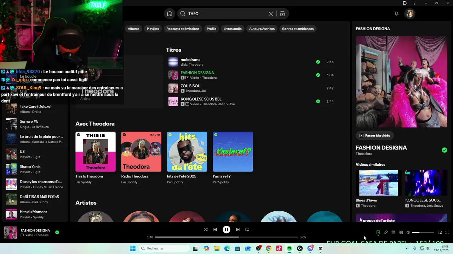Open the connect to a device icon
Viewport: 453px width, 254px height.
(401, 232)
